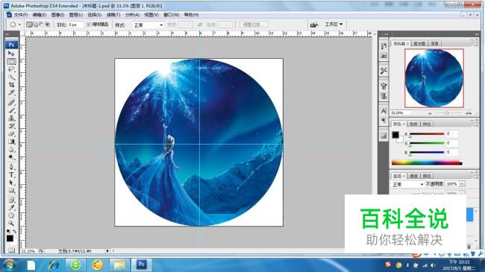Screen dimensions: 485x272
Task: Select the Crop tool
Action: pyautogui.click(x=11, y=85)
